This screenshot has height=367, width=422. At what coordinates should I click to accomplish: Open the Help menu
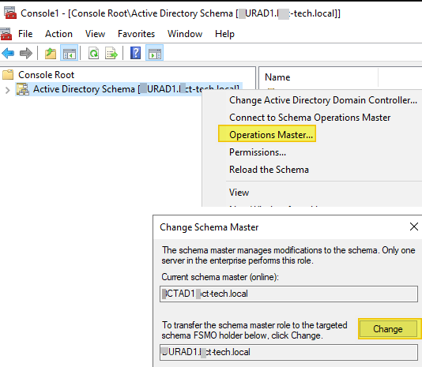pos(224,34)
